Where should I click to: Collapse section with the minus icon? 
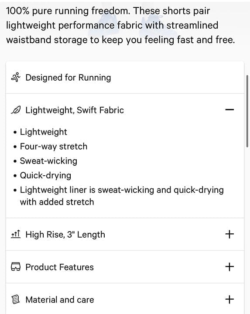pos(229,109)
